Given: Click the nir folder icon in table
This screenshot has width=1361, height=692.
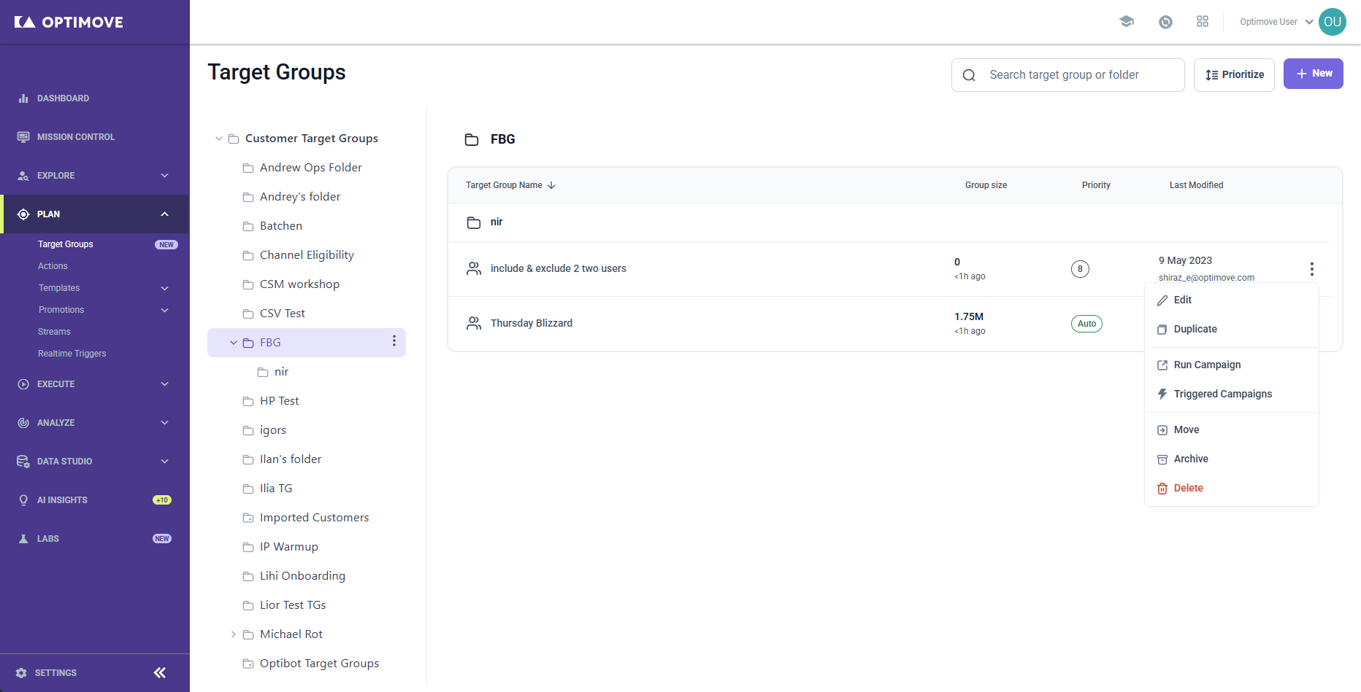Looking at the screenshot, I should coord(474,222).
